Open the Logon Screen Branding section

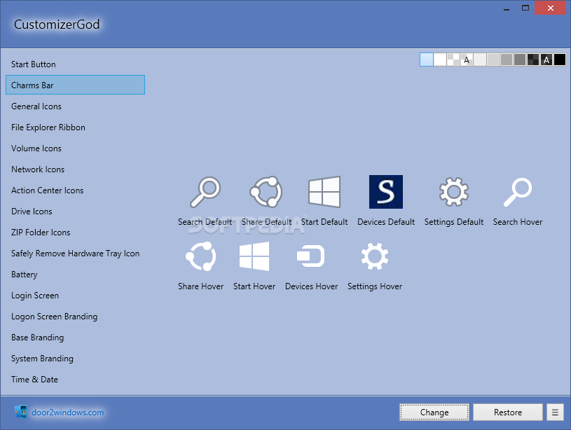[x=76, y=317]
